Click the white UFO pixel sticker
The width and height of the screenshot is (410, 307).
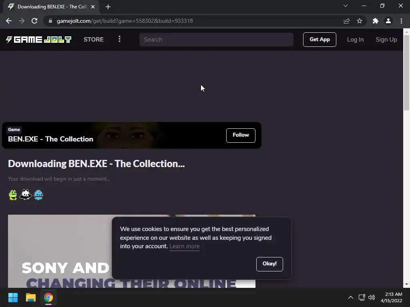tap(26, 195)
